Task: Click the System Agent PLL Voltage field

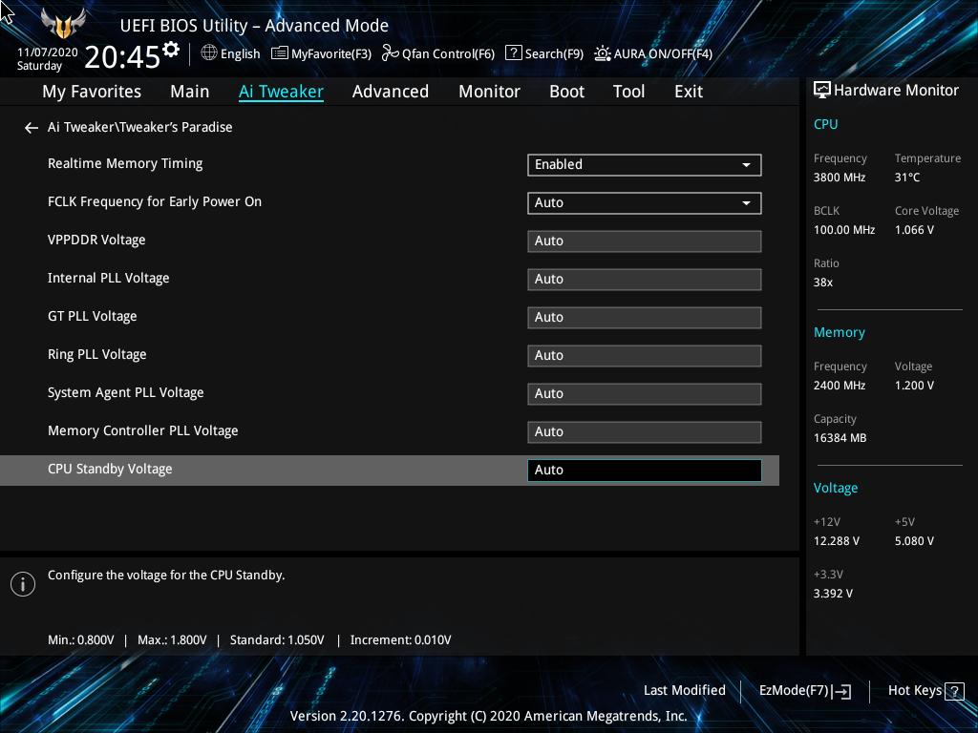Action: point(645,394)
